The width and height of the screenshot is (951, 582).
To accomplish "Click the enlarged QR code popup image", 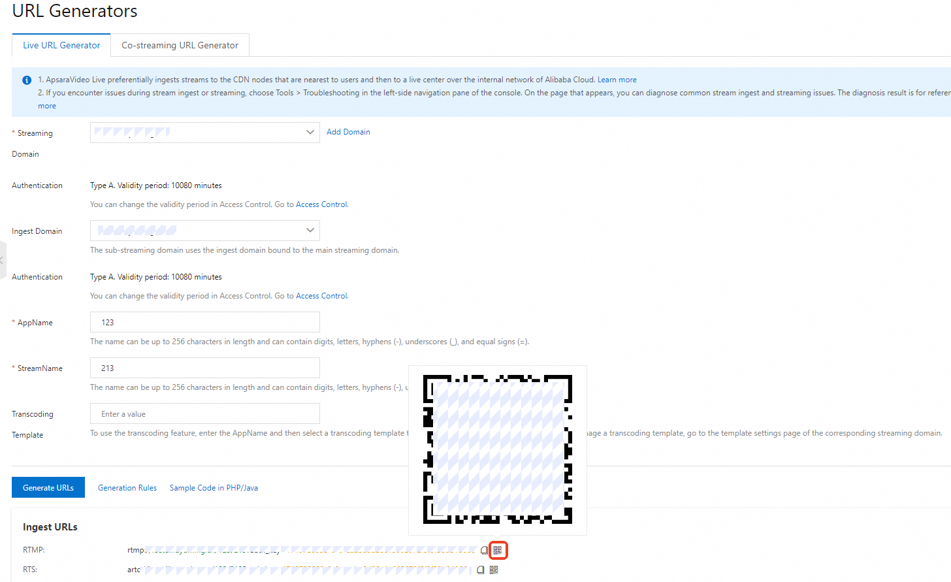I will 498,449.
